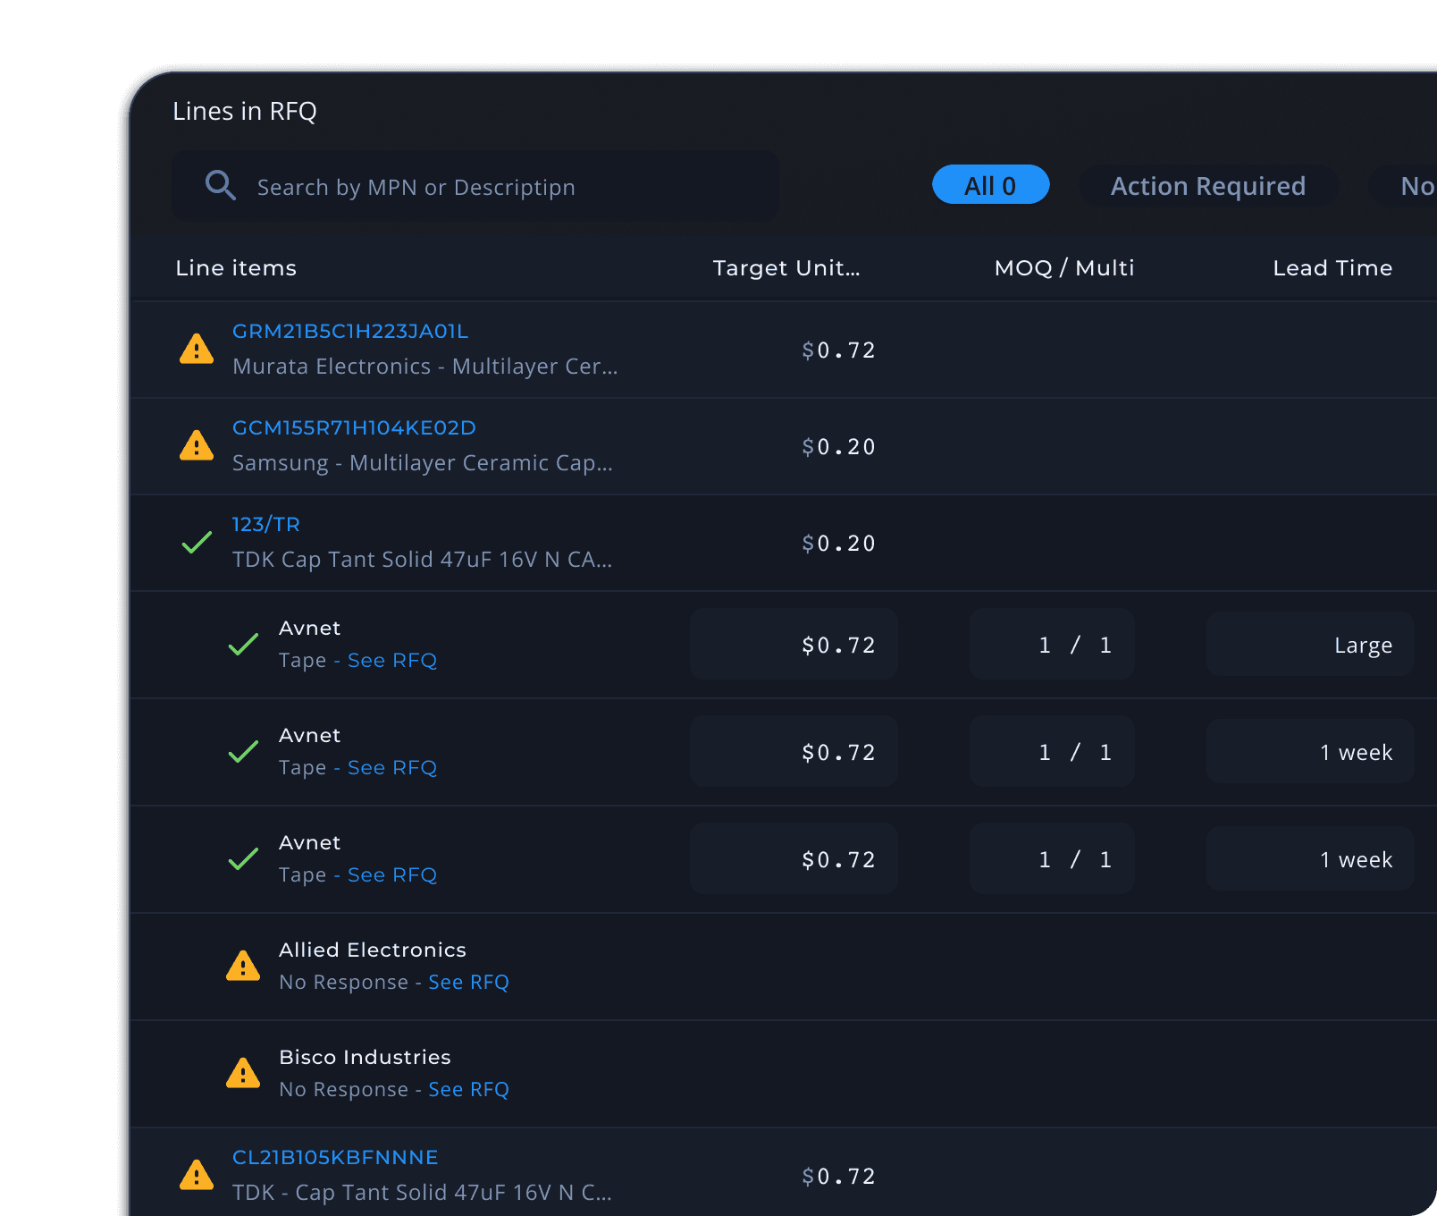Viewport: 1437px width, 1216px height.
Task: Click the MOQ / Multi column header
Action: (1064, 267)
